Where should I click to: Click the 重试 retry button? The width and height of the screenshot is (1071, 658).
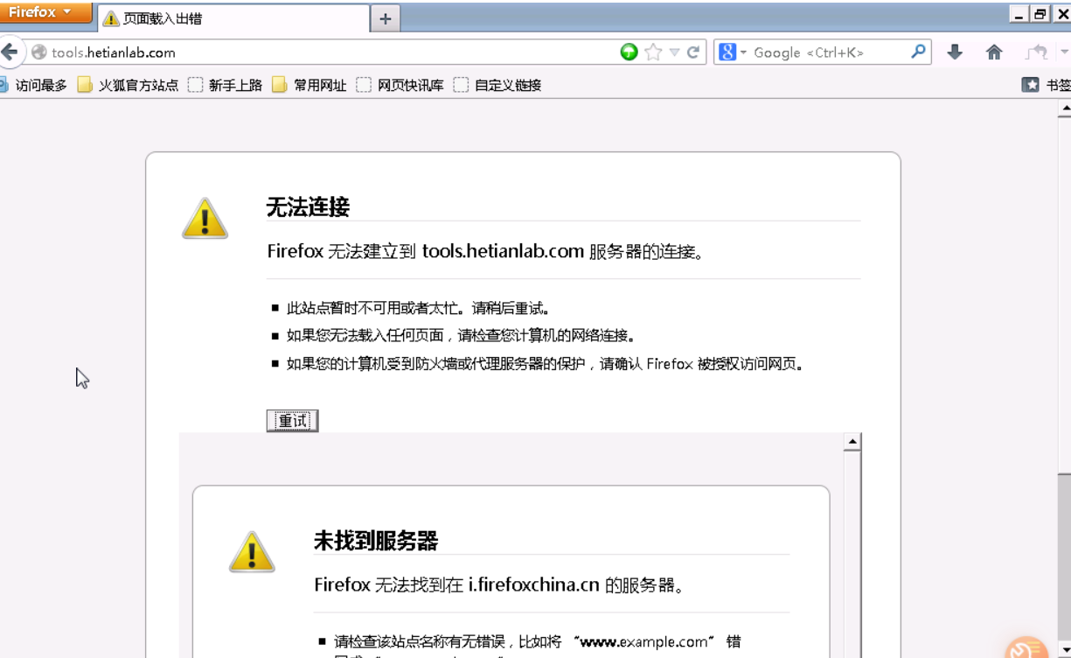(x=292, y=421)
